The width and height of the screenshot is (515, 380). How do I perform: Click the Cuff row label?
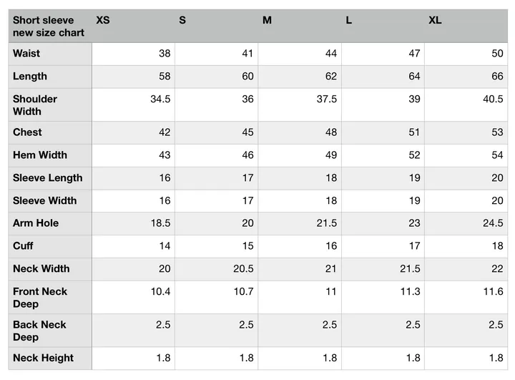(x=23, y=246)
